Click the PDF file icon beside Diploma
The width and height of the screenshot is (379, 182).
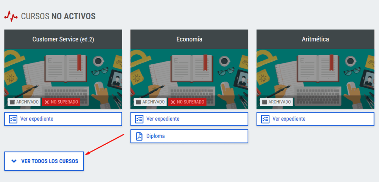click(x=139, y=136)
